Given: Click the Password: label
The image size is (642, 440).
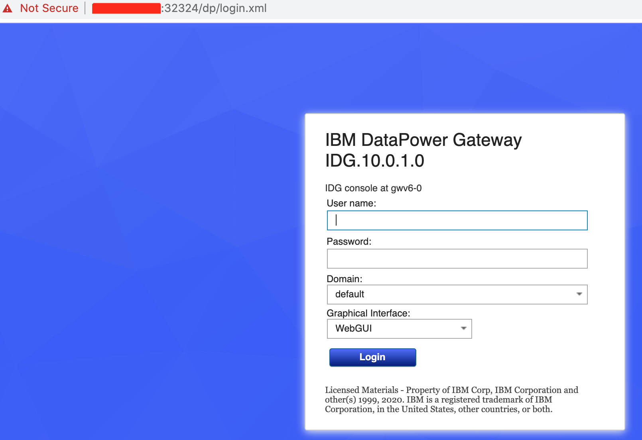Looking at the screenshot, I should tap(349, 242).
